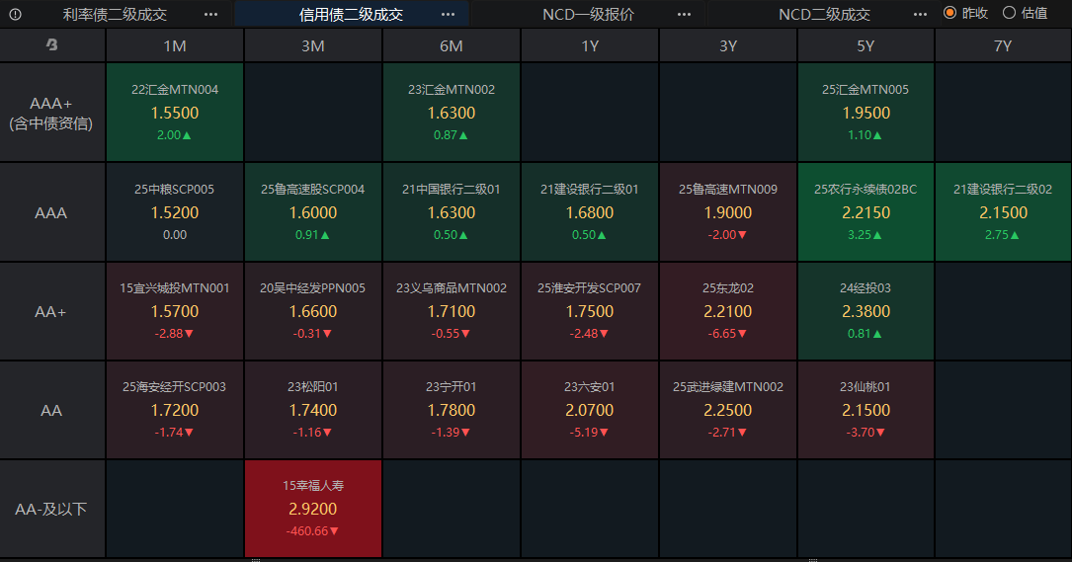
Task: Select the 21建设银行二级02 cell
Action: pos(1003,212)
